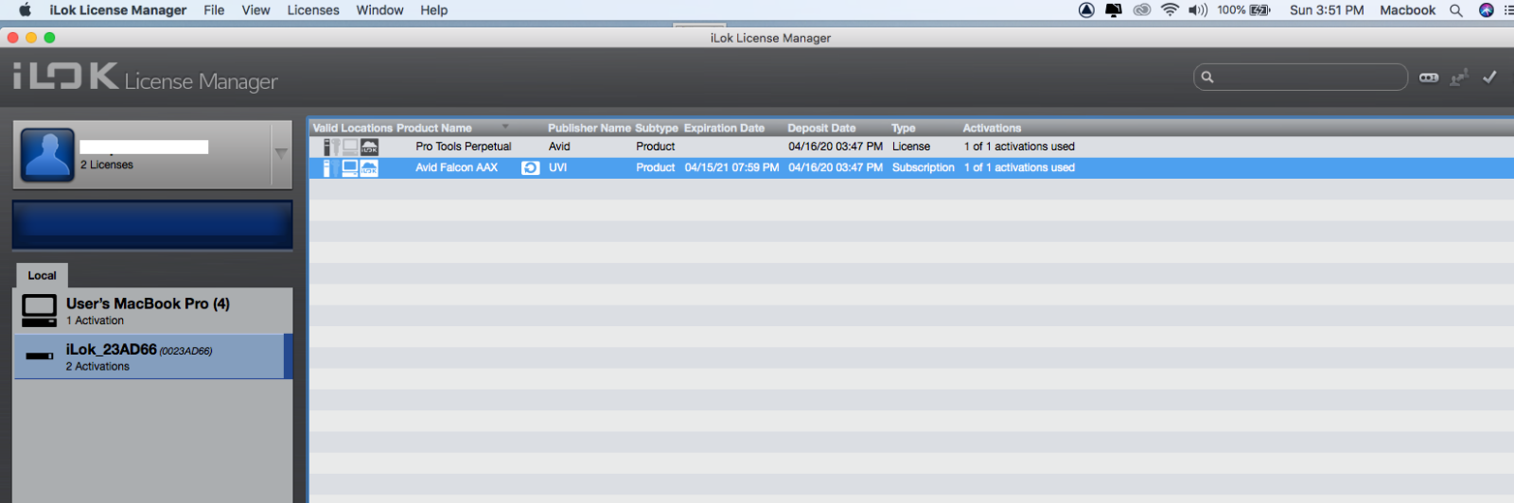Click the Macbook user name in menu bar
Viewport: 1514px width, 503px height.
1407,10
